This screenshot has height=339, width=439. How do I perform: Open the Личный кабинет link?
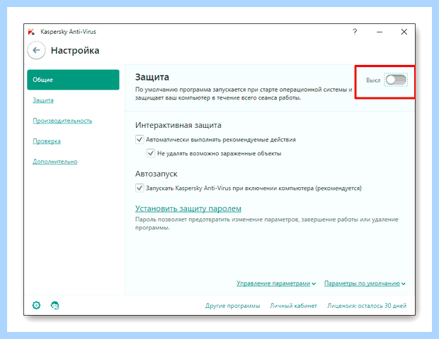pyautogui.click(x=293, y=306)
